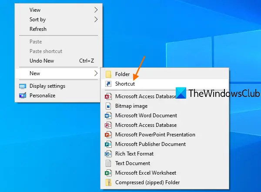
Task: Select Undo New in the context menu
Action: 57,61
